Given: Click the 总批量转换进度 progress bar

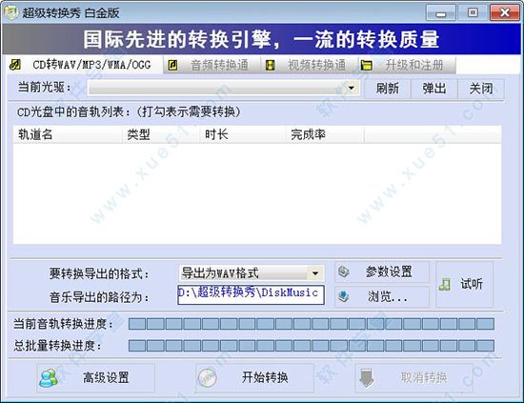Looking at the screenshot, I should pos(312,346).
